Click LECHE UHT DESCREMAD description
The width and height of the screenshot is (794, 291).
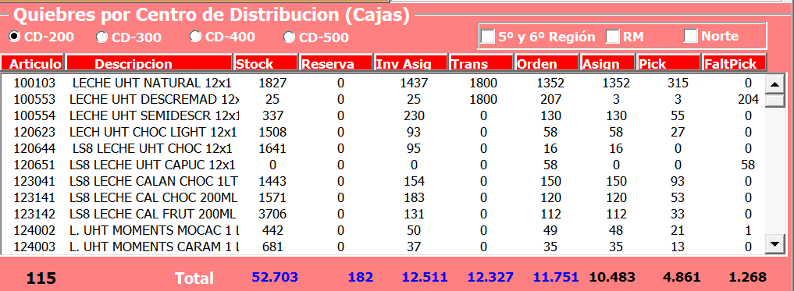click(155, 100)
